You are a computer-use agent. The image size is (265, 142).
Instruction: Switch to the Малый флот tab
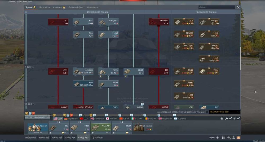[93, 7]
